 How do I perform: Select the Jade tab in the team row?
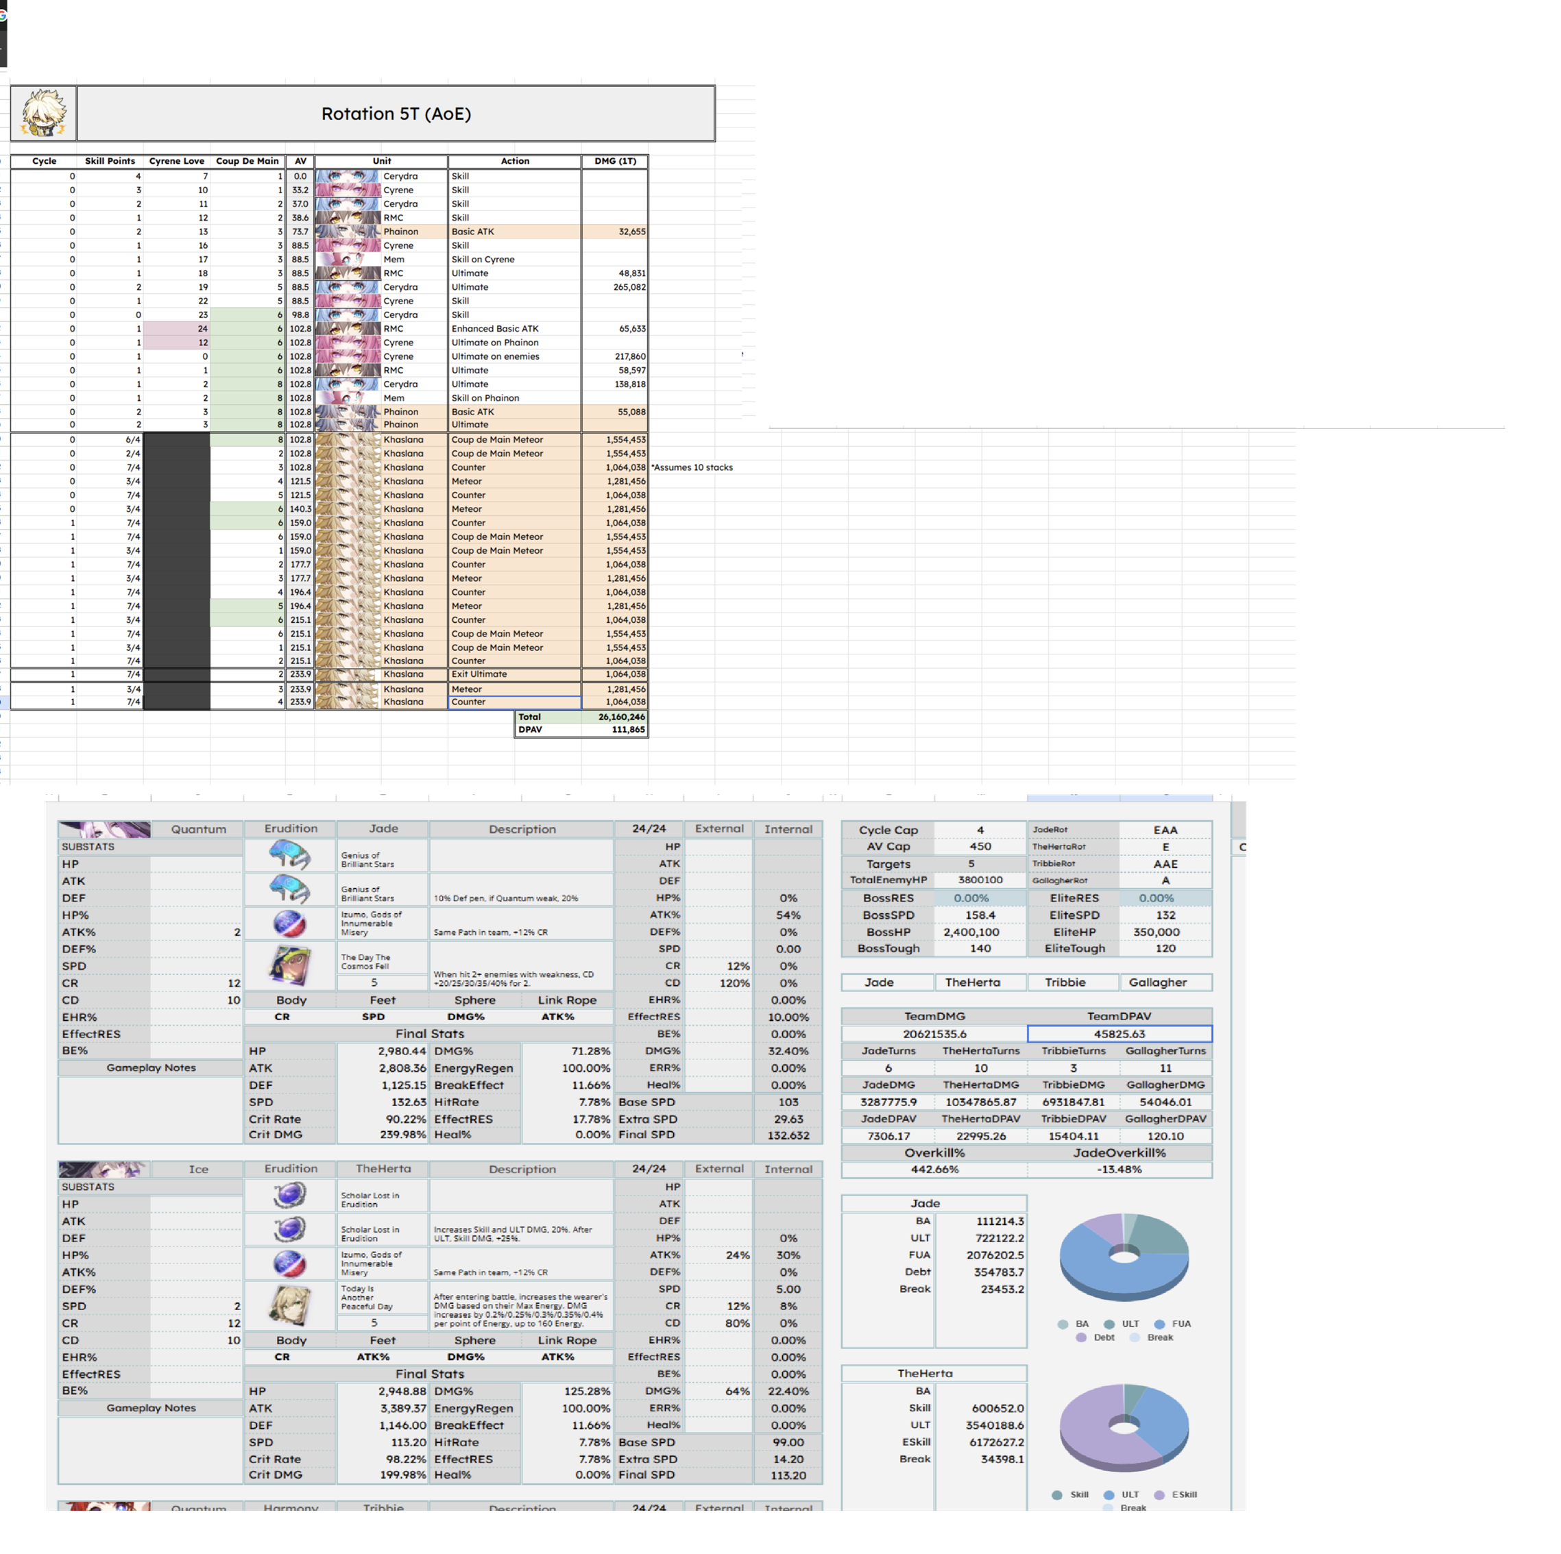[x=879, y=982]
